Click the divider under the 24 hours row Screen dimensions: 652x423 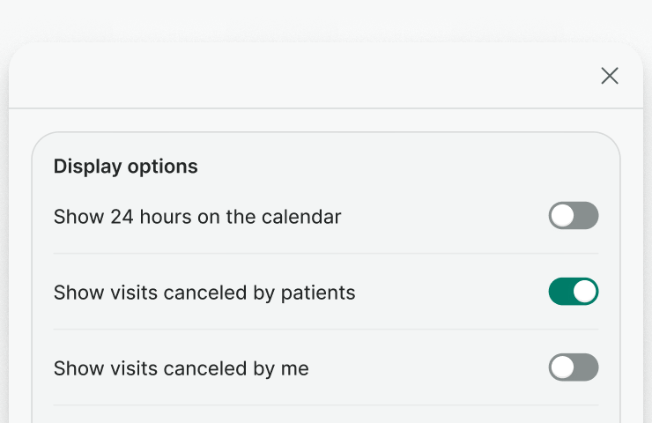tap(326, 254)
